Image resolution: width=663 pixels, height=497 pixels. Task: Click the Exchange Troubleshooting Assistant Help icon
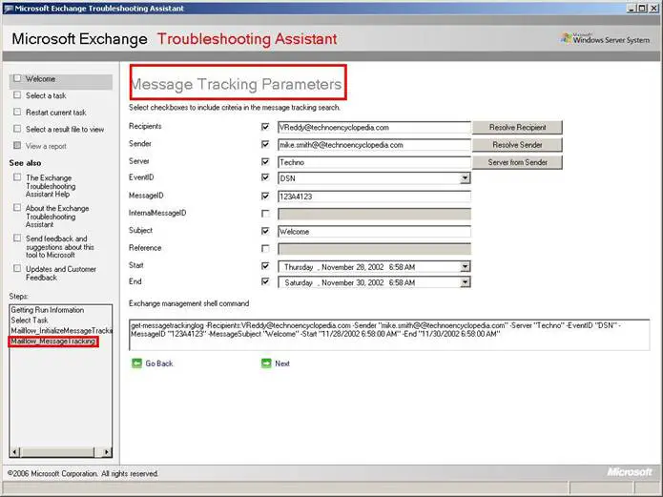[x=17, y=177]
